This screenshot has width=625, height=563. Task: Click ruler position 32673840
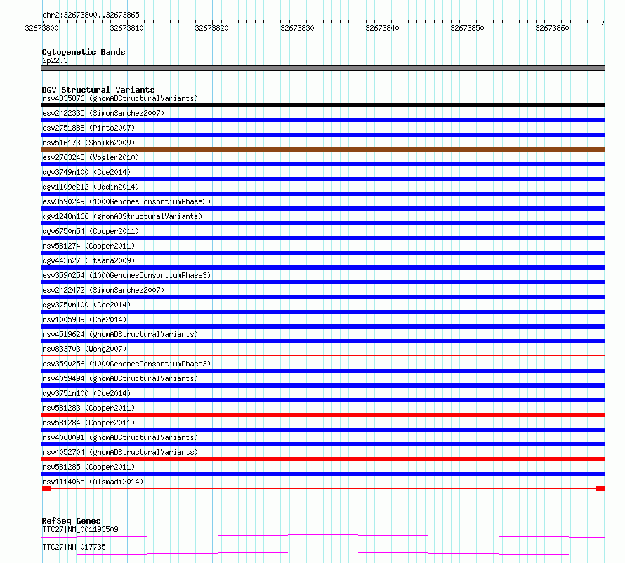(382, 28)
